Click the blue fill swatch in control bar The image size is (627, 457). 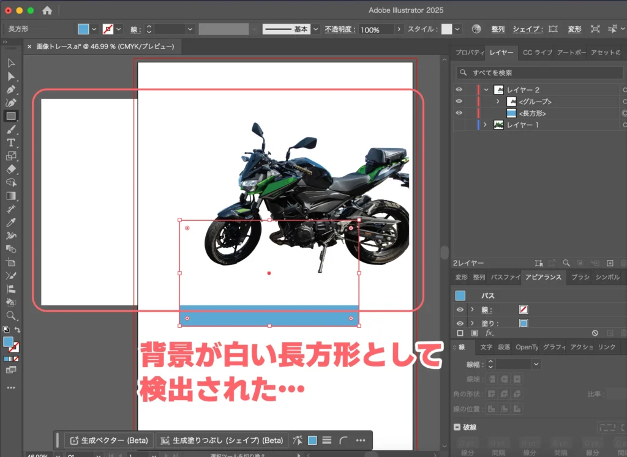pyautogui.click(x=83, y=29)
